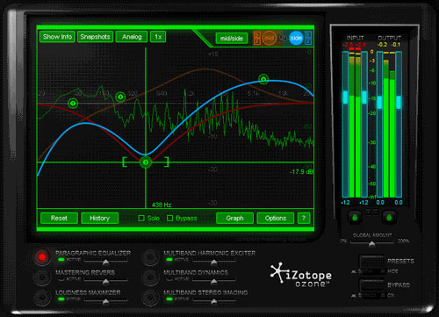Flip the Presets show/hide switch
This screenshot has height=317, width=439.
pyautogui.click(x=371, y=262)
